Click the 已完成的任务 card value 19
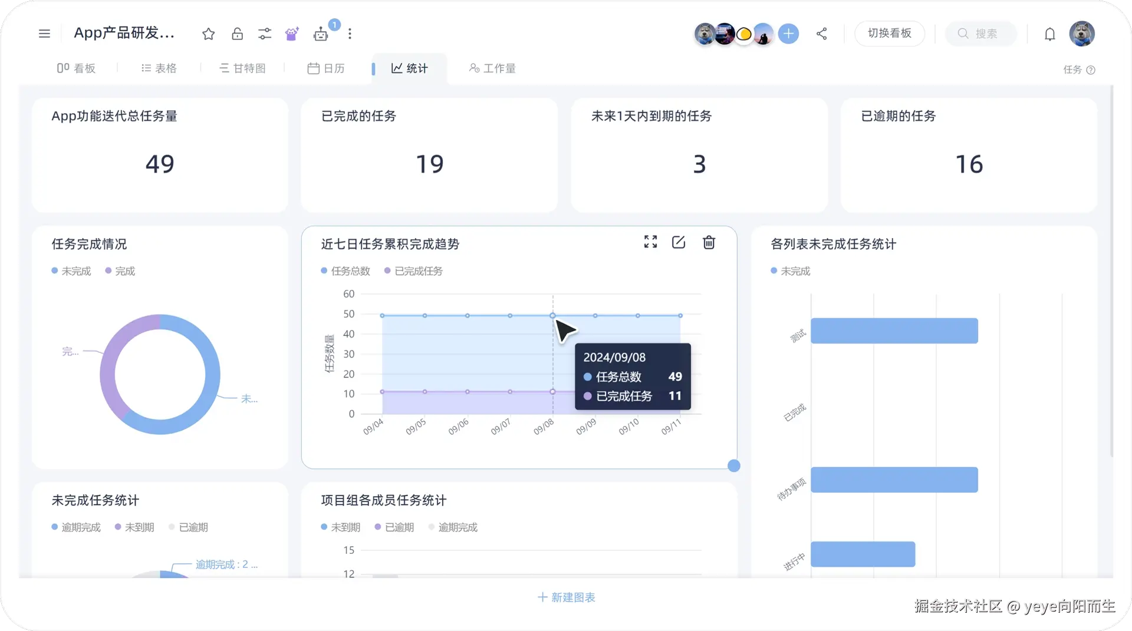Screen dimensions: 1132x631 point(429,164)
